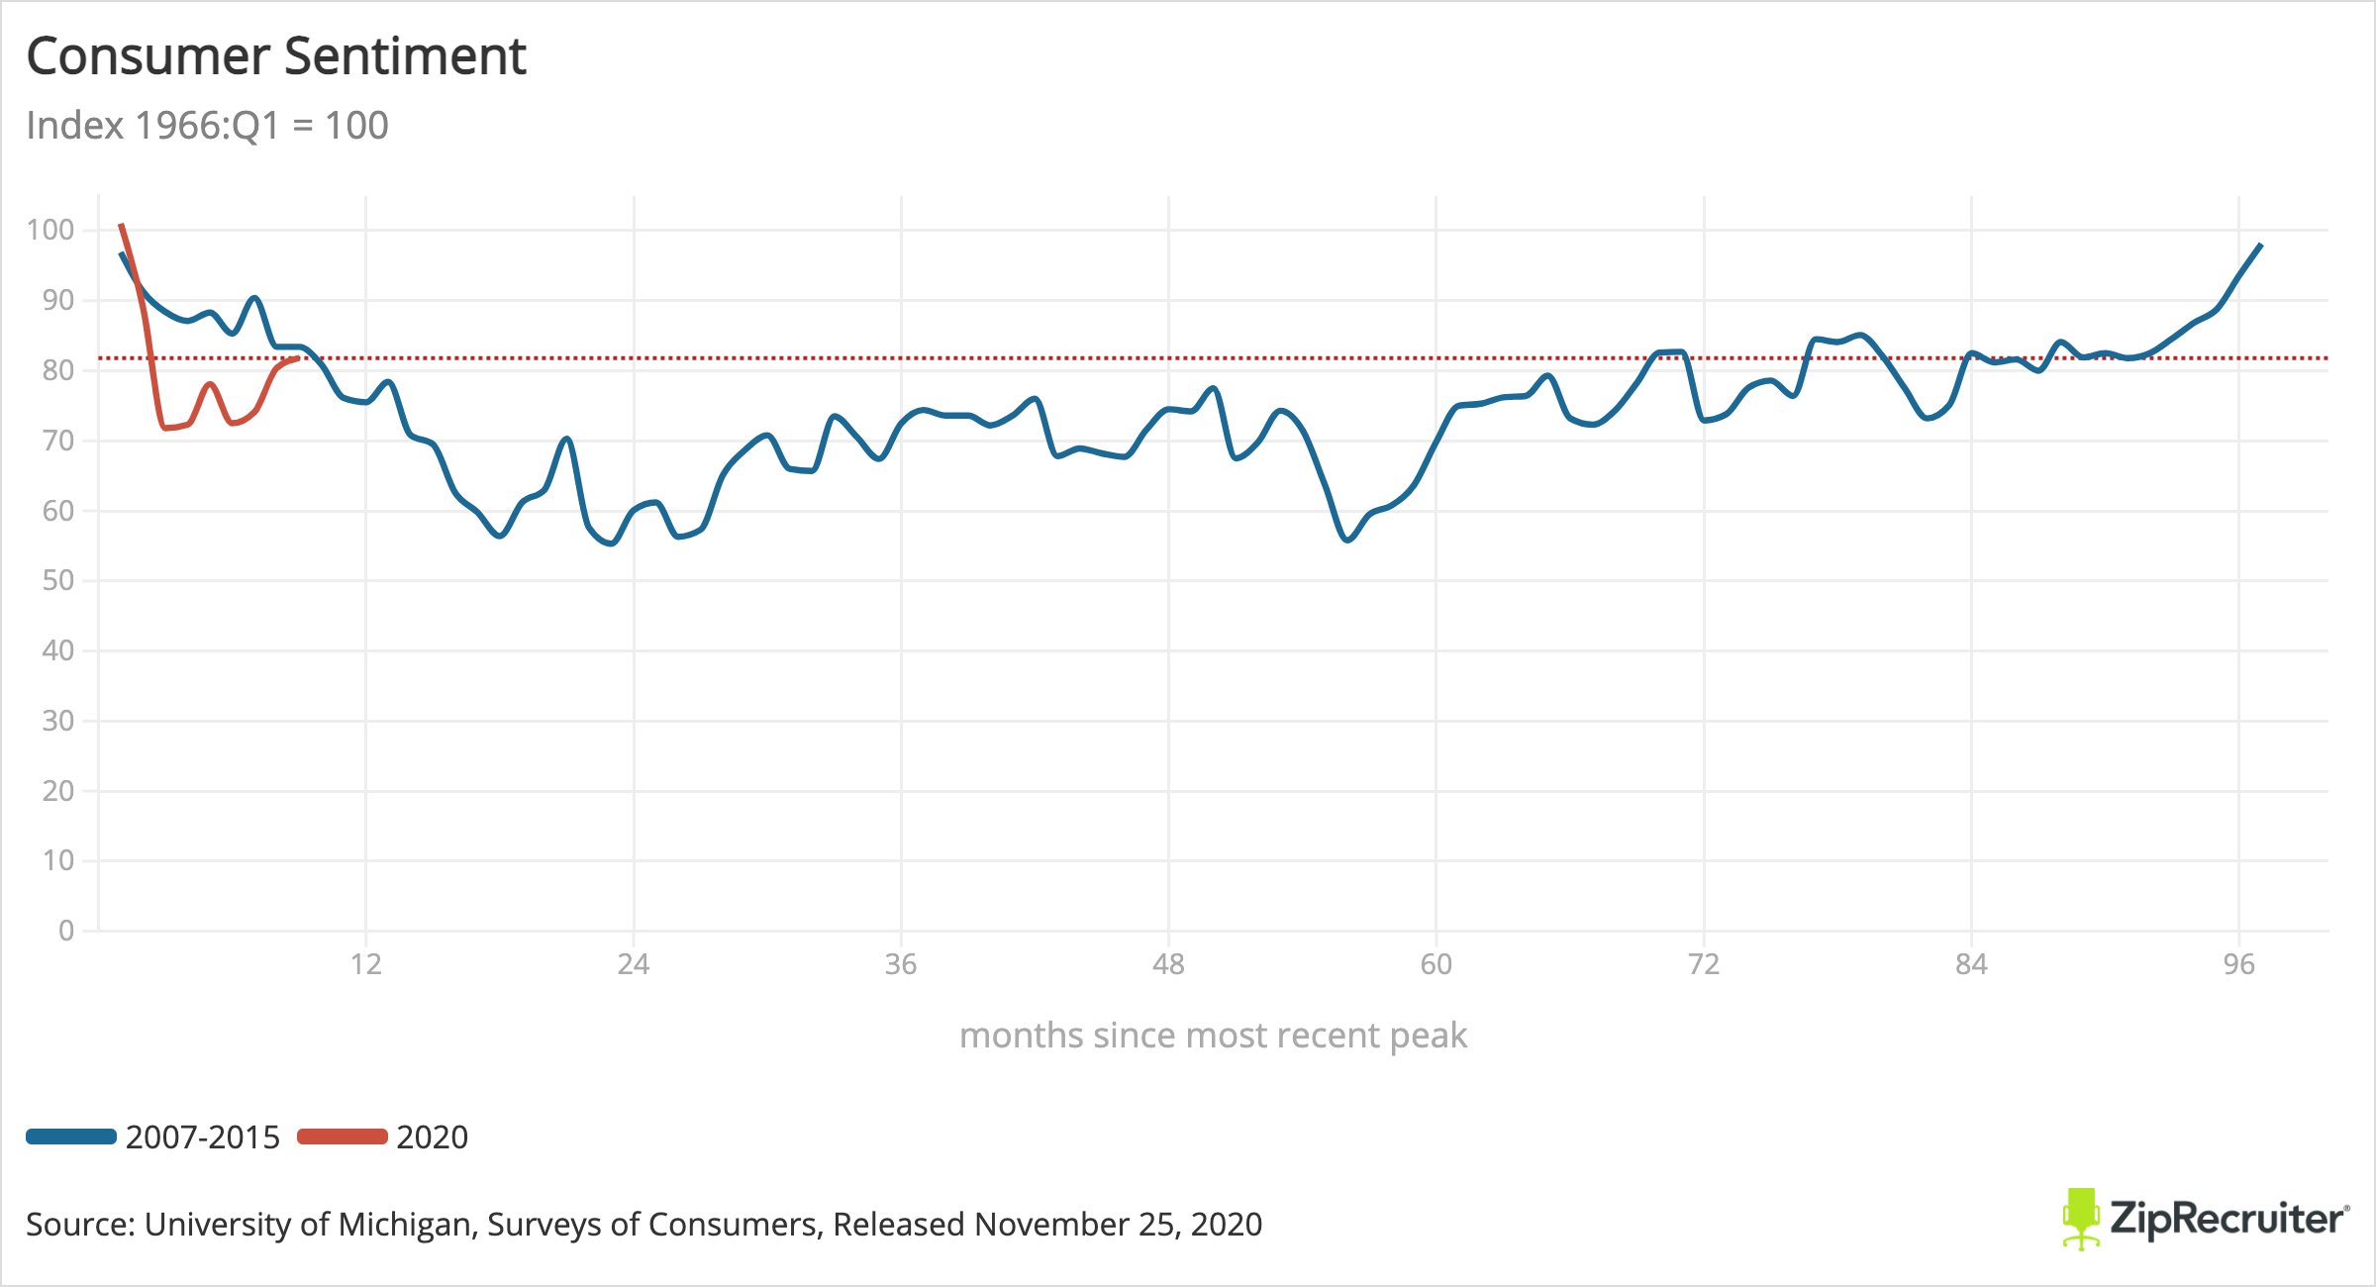Click the final endpoint of the blue line
The image size is (2376, 1287).
2260,245
